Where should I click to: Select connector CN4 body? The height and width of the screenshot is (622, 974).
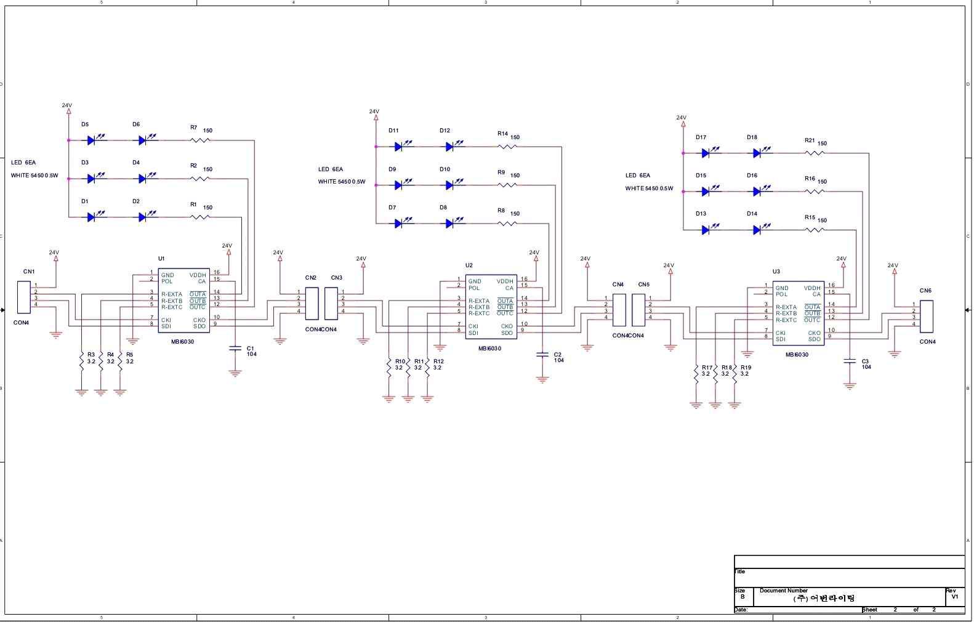pos(619,310)
